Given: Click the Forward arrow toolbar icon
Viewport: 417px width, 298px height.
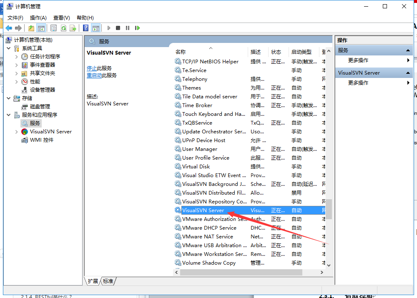Looking at the screenshot, I should pos(18,28).
